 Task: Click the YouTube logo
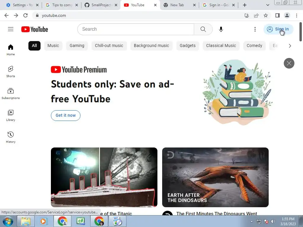(35, 29)
